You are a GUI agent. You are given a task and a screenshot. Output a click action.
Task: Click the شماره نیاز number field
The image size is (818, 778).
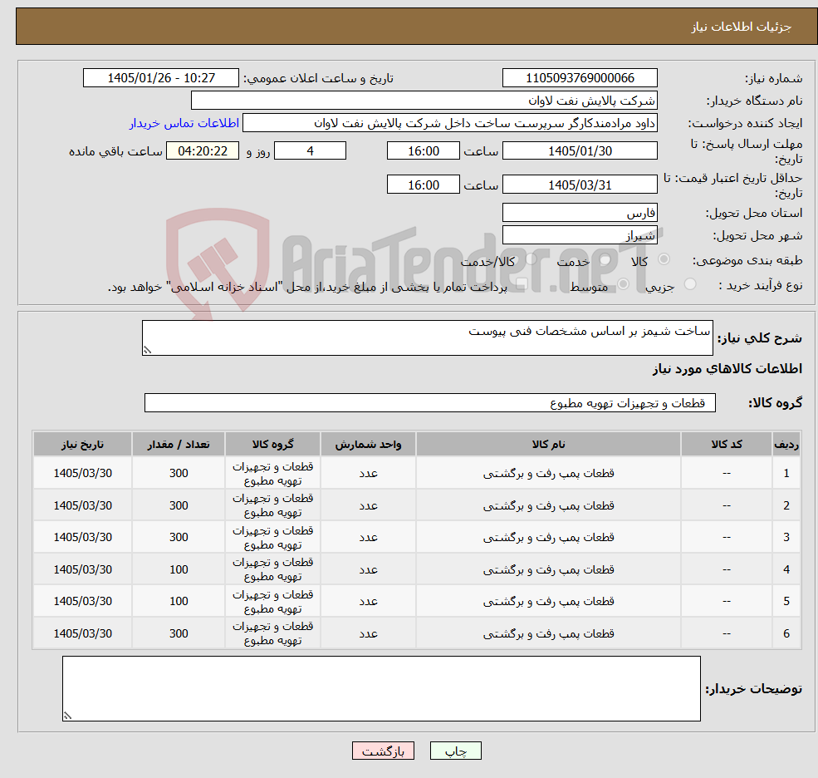tap(580, 78)
